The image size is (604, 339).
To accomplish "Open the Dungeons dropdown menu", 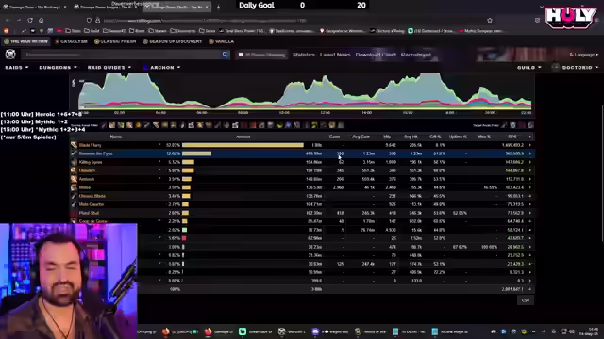I will (59, 67).
